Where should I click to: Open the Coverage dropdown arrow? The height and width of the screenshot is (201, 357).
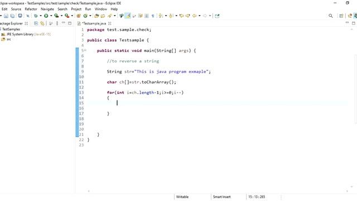pos(61,16)
